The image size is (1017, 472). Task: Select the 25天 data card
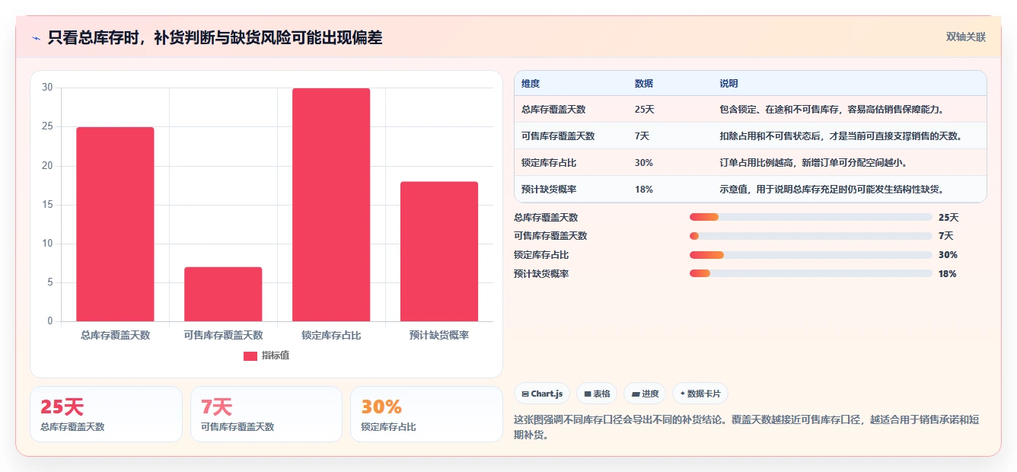pos(106,414)
